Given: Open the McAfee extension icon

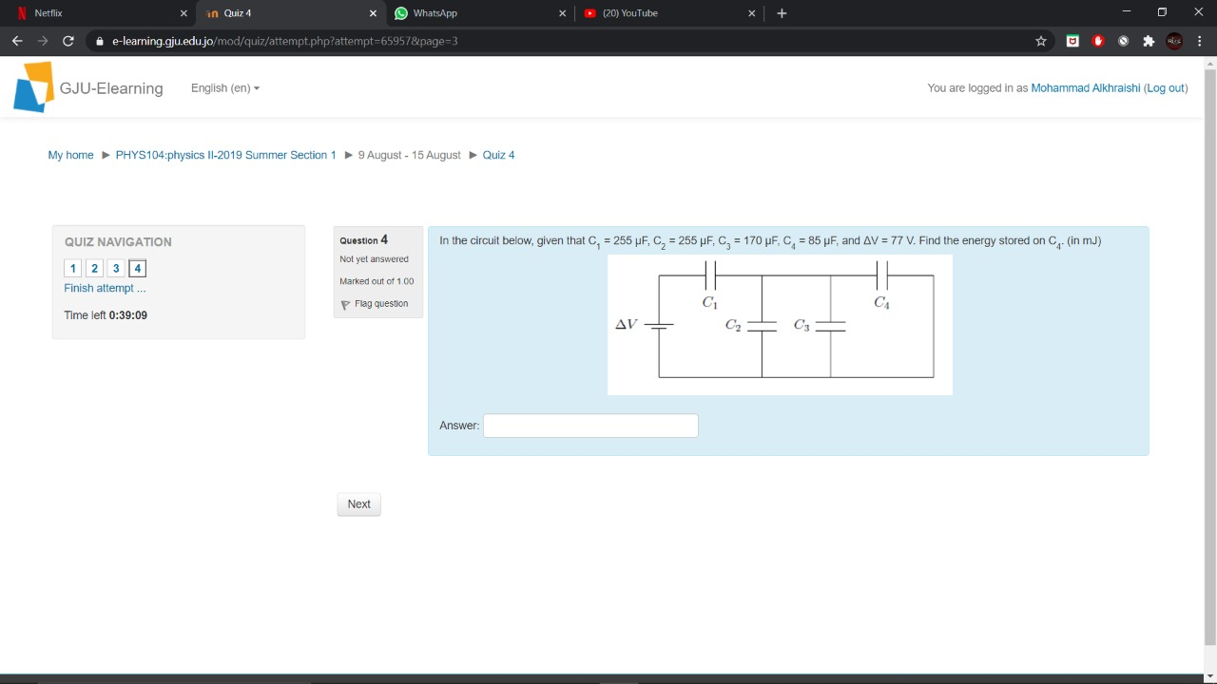Looking at the screenshot, I should (1072, 41).
